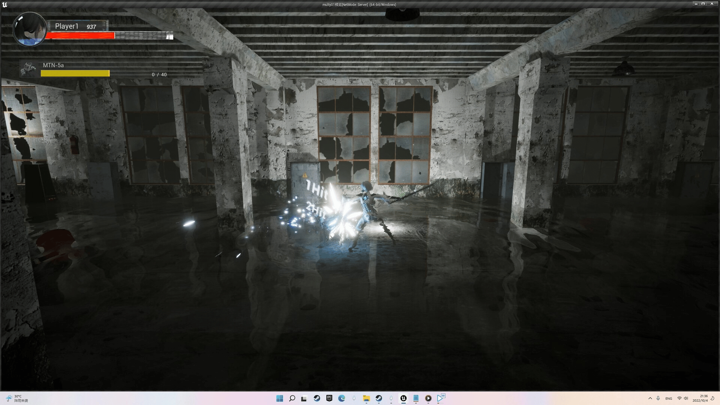Click the Player1 character portrait
The height and width of the screenshot is (405, 720).
click(x=29, y=29)
